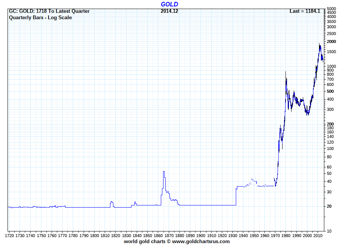Click the 60 price axis label
339x245 pixels.
click(329, 167)
